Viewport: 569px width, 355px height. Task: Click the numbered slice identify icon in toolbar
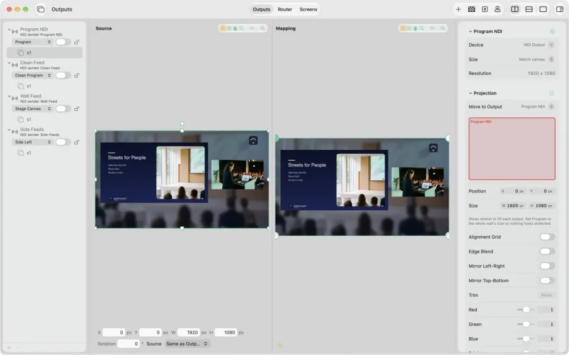(x=485, y=9)
